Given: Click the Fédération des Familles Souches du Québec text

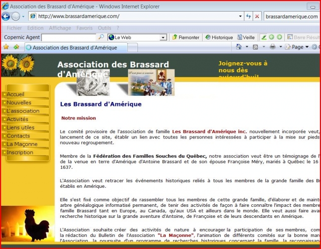Looking at the screenshot, I should pos(150,156).
